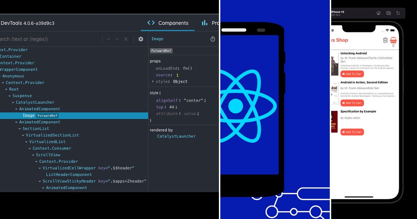Jump to previous search result with up arrow
Screen dimensions: 417x219
coord(109,39)
